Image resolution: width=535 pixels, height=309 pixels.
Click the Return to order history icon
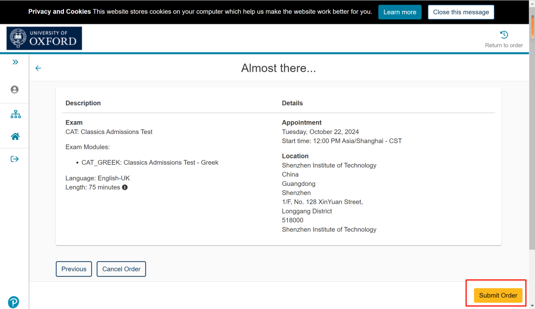[504, 35]
